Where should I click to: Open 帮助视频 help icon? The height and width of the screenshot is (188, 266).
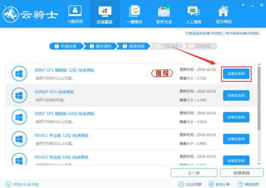pyautogui.click(x=241, y=184)
